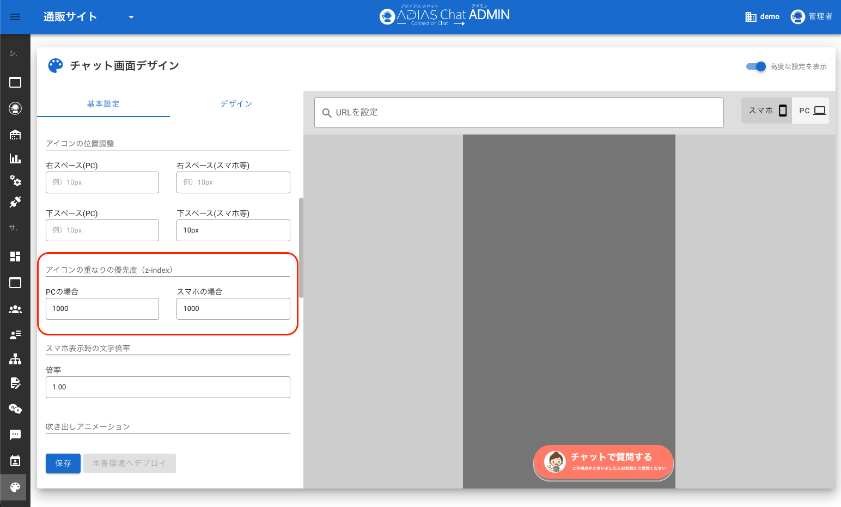This screenshot has width=841, height=507.
Task: Open the dashboard grid icon in sidebar
Action: (x=15, y=256)
